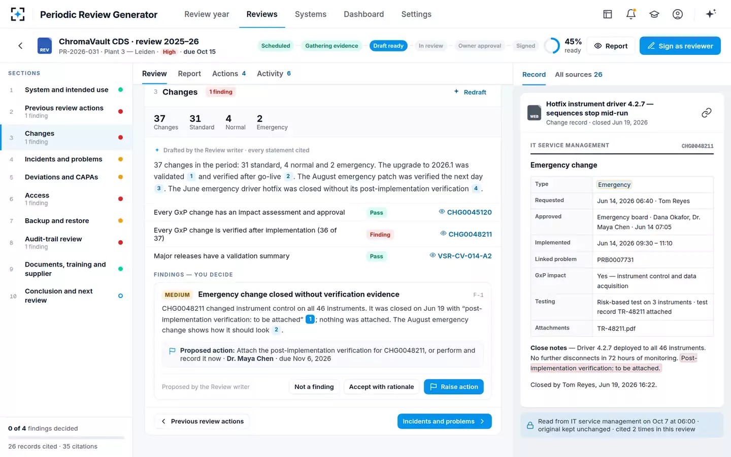Open the user account icon

click(678, 14)
